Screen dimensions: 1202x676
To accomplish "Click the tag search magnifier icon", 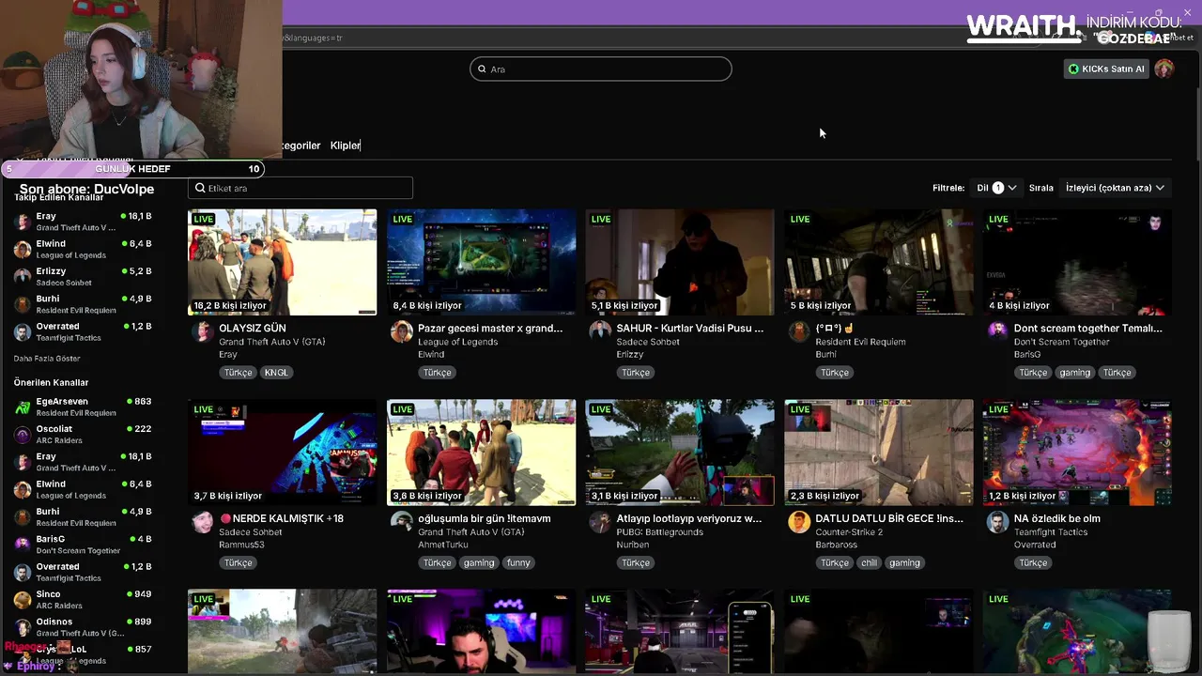I will [x=200, y=188].
